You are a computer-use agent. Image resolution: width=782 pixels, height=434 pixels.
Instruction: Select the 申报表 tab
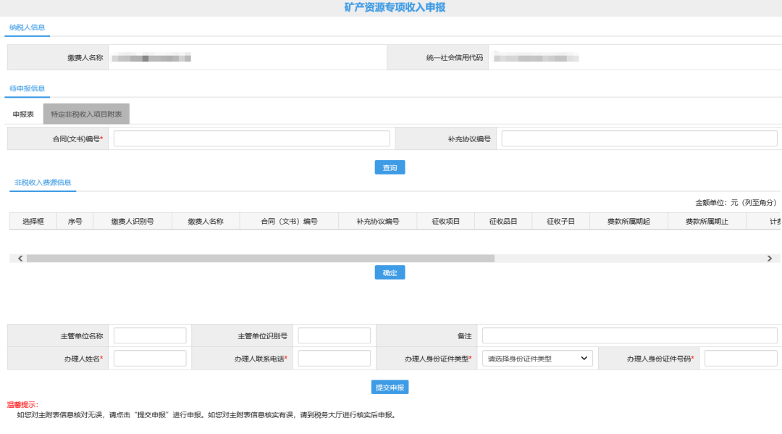(x=24, y=114)
